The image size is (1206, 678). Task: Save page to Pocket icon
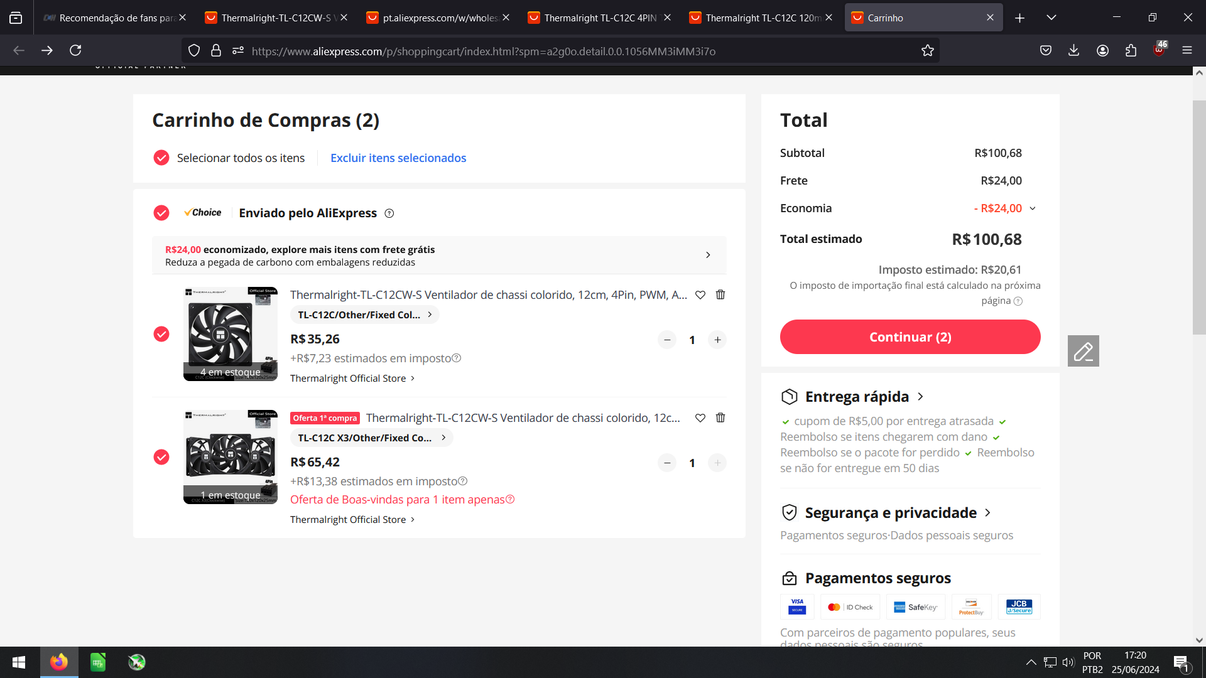click(x=1046, y=50)
